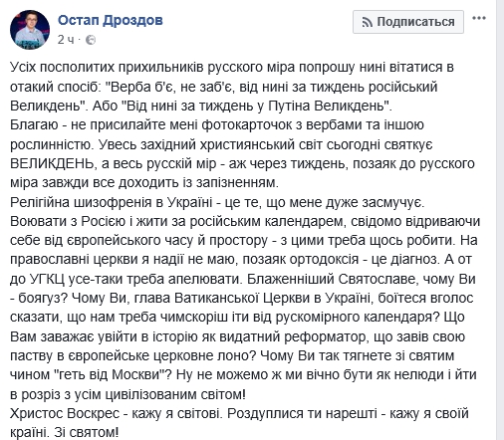Click the capitalized word ВЕЛИКДЕНЬ in the post

pos(52,163)
